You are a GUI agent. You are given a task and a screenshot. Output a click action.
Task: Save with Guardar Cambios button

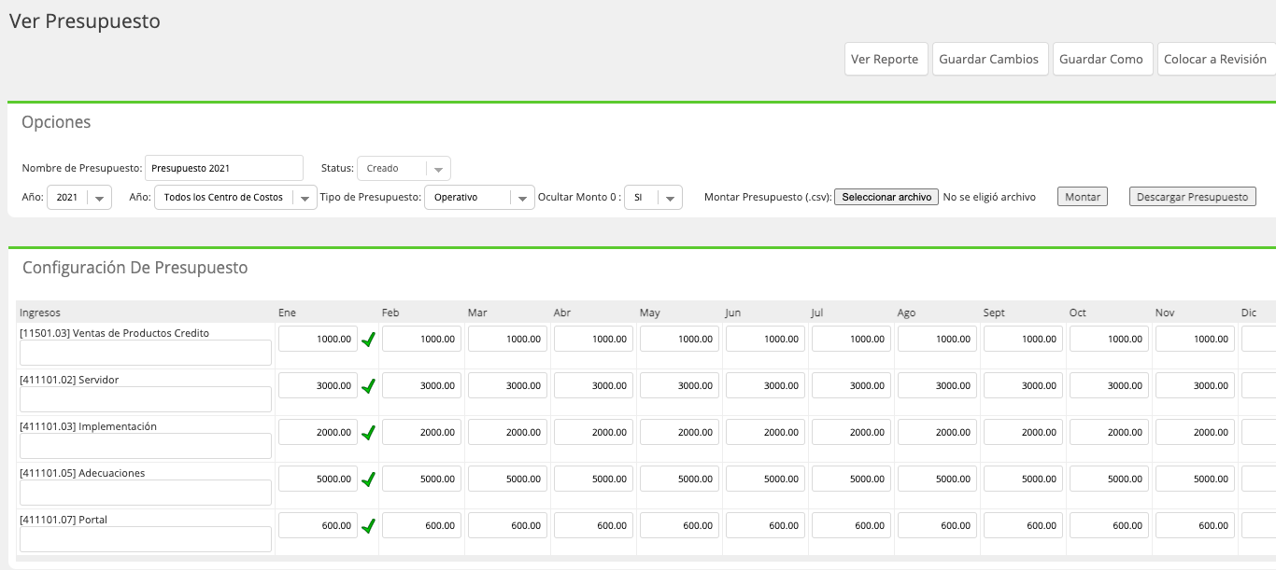coord(990,59)
